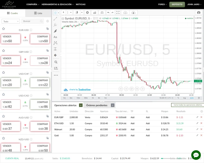Open watchlist settings gear icon
This screenshot has height=163, width=204.
click(x=48, y=21)
